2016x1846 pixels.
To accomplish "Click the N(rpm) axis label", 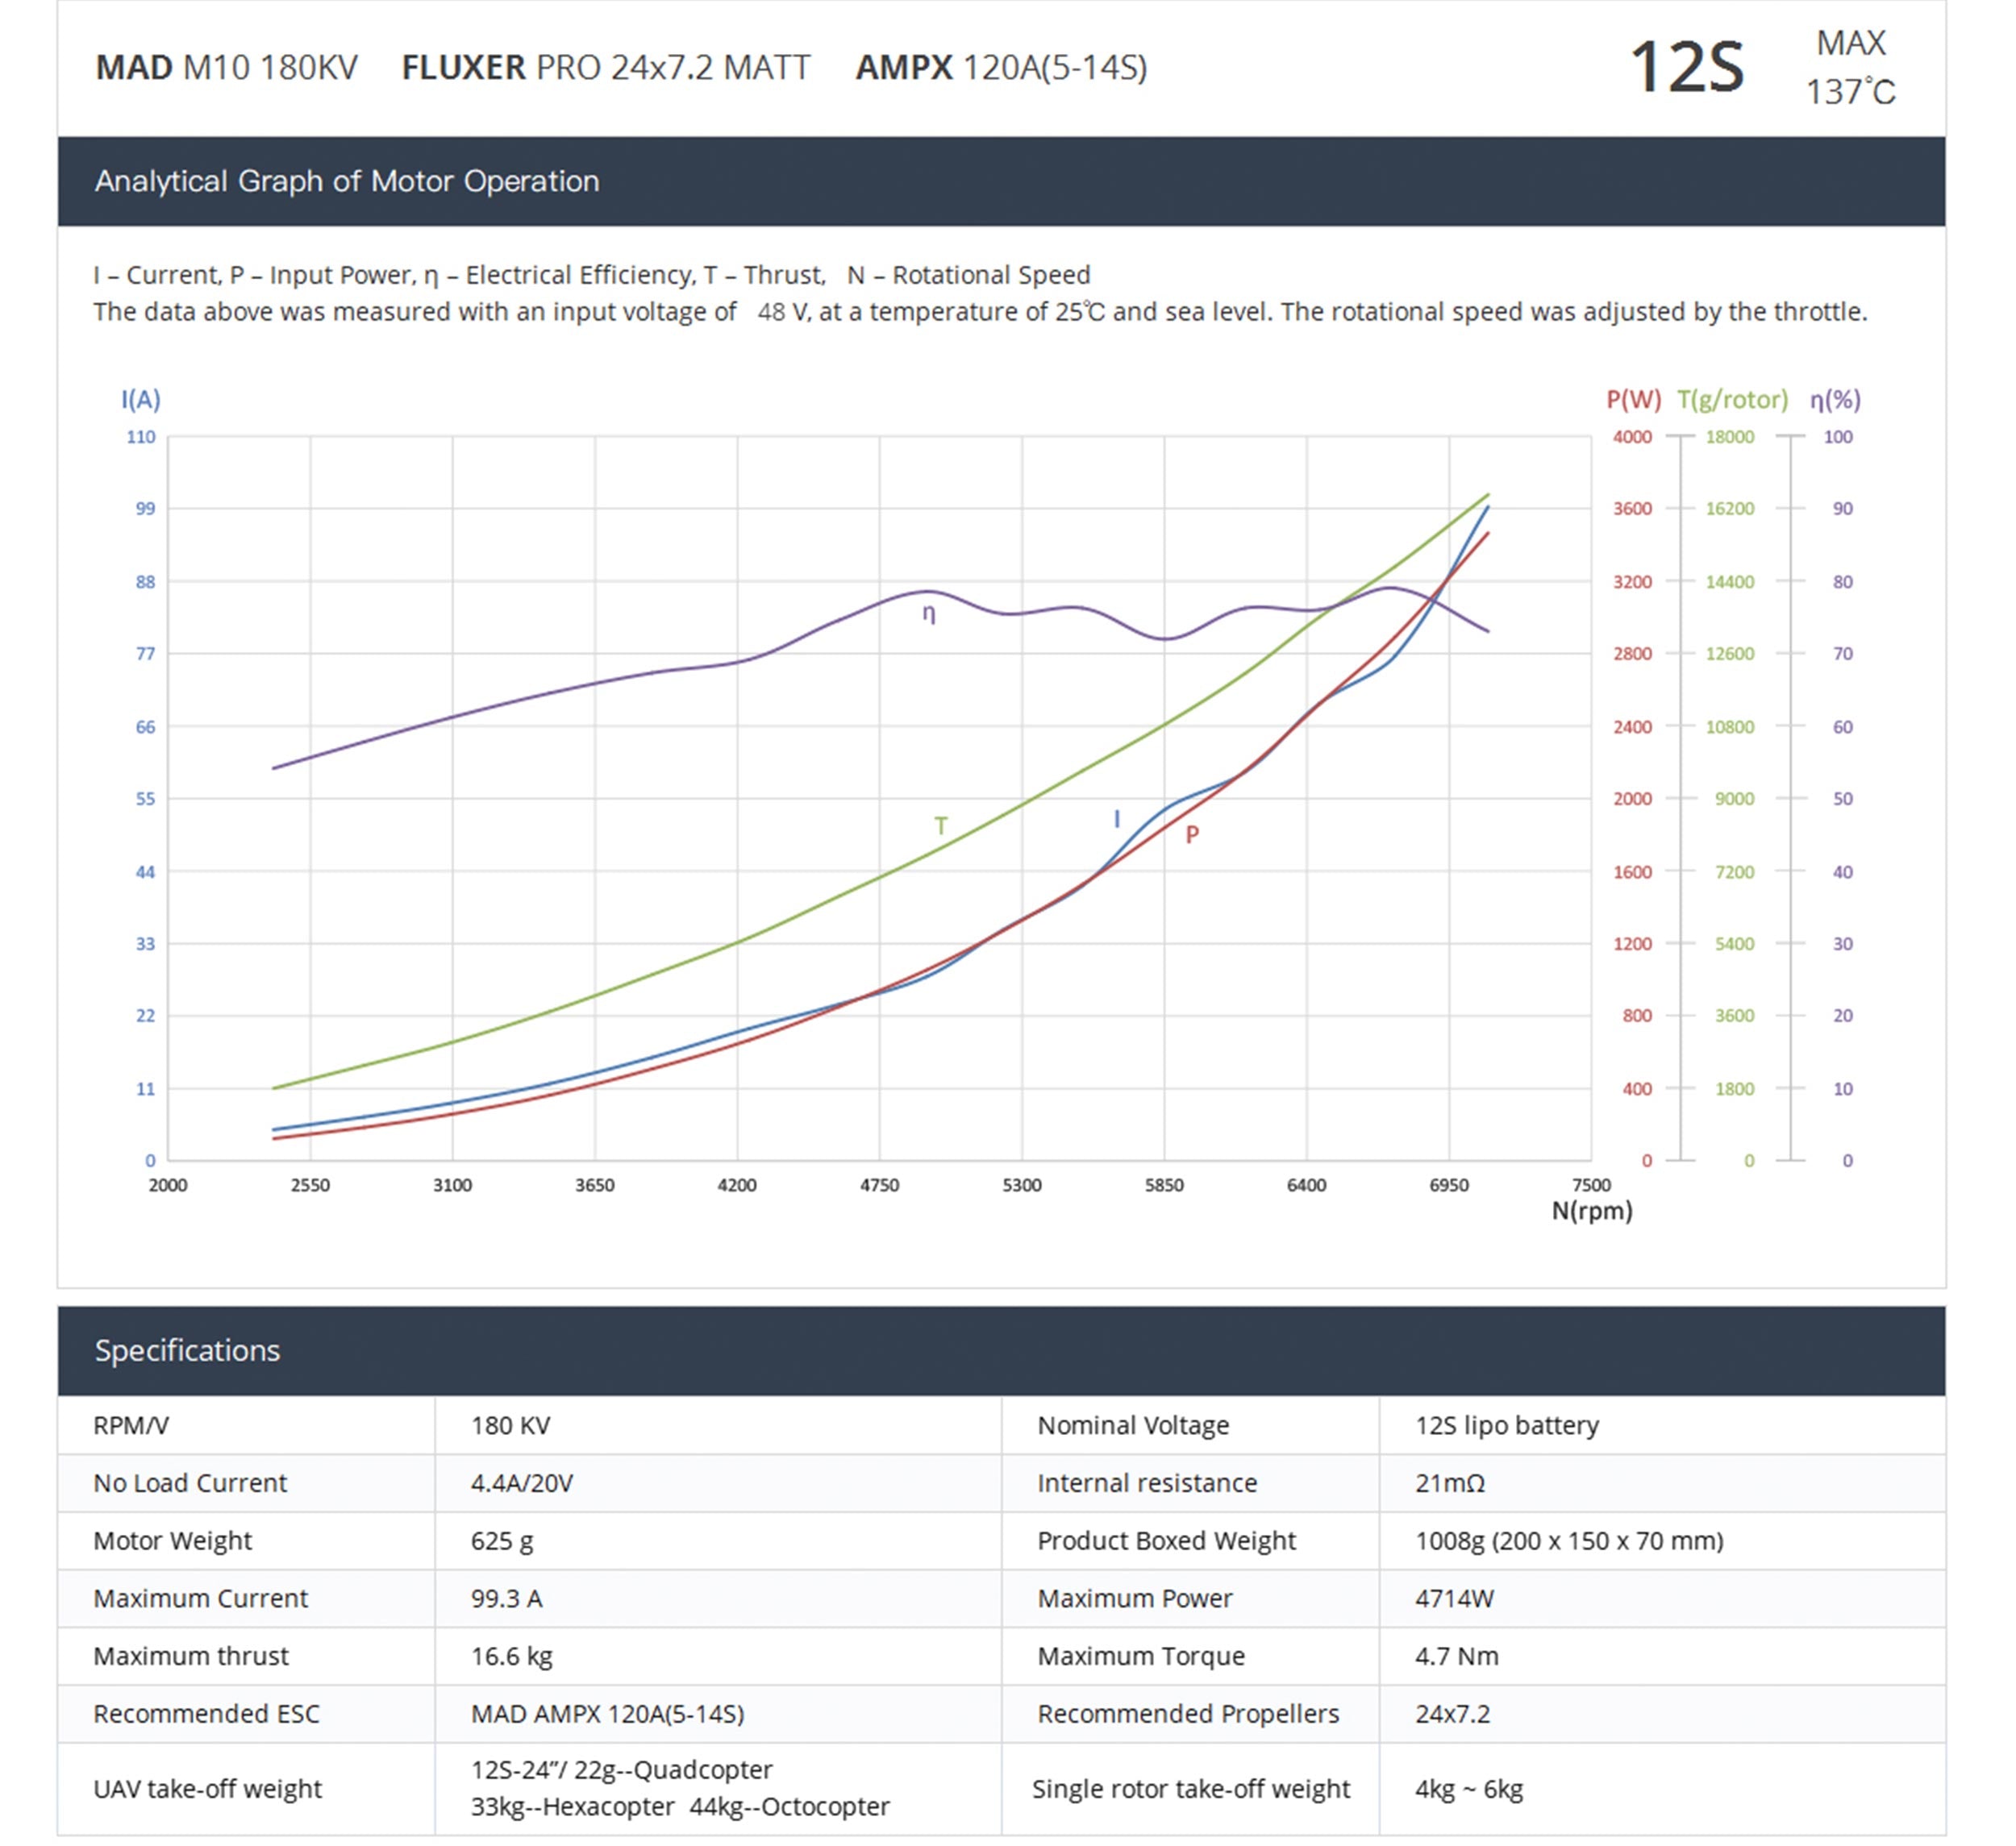I will [x=1592, y=1212].
